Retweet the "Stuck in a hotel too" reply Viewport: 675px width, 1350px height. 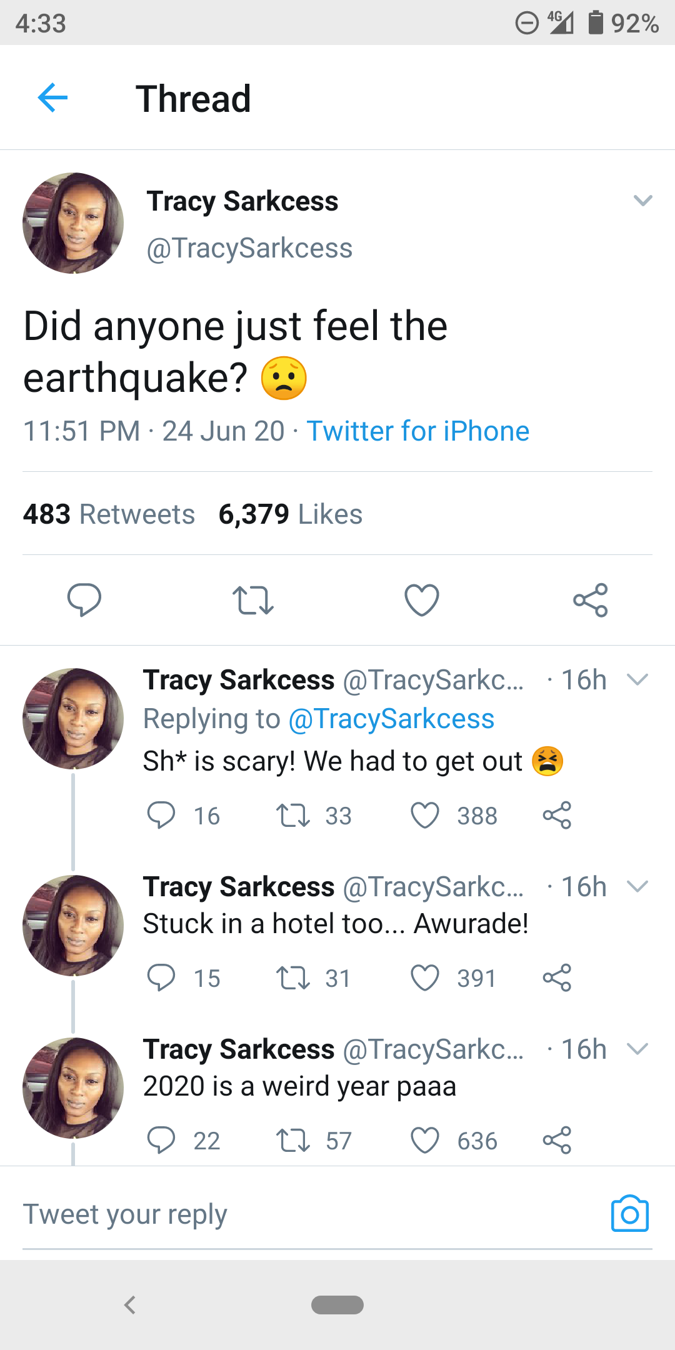point(293,978)
